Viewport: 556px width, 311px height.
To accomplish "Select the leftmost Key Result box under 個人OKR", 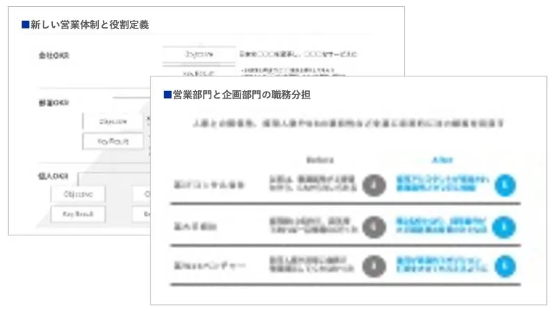I will (78, 214).
